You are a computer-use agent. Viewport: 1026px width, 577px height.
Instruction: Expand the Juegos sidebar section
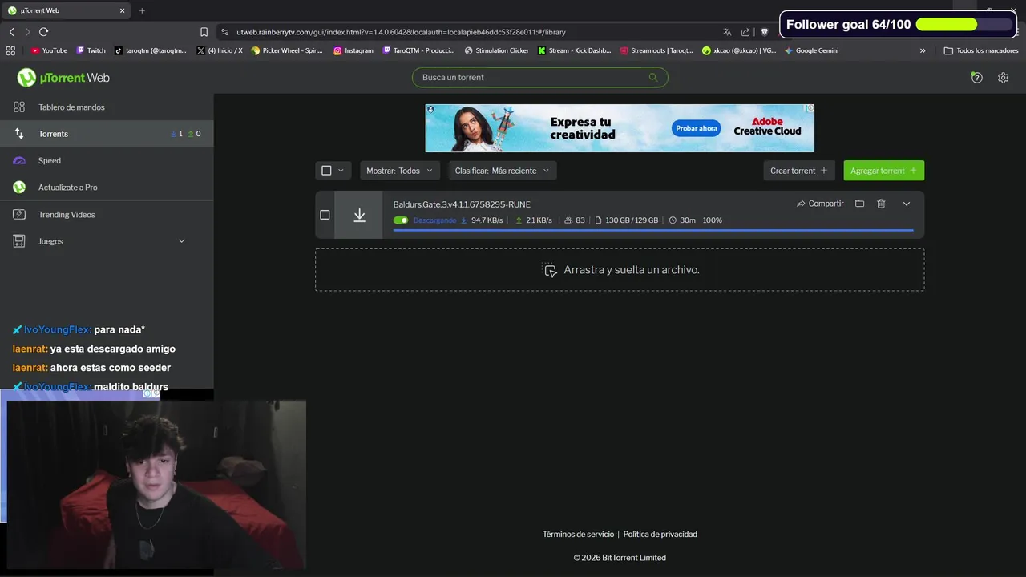click(x=181, y=241)
